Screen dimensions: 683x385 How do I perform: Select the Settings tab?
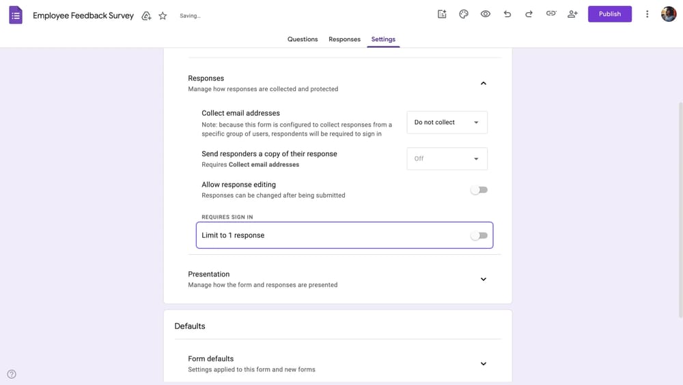383,39
